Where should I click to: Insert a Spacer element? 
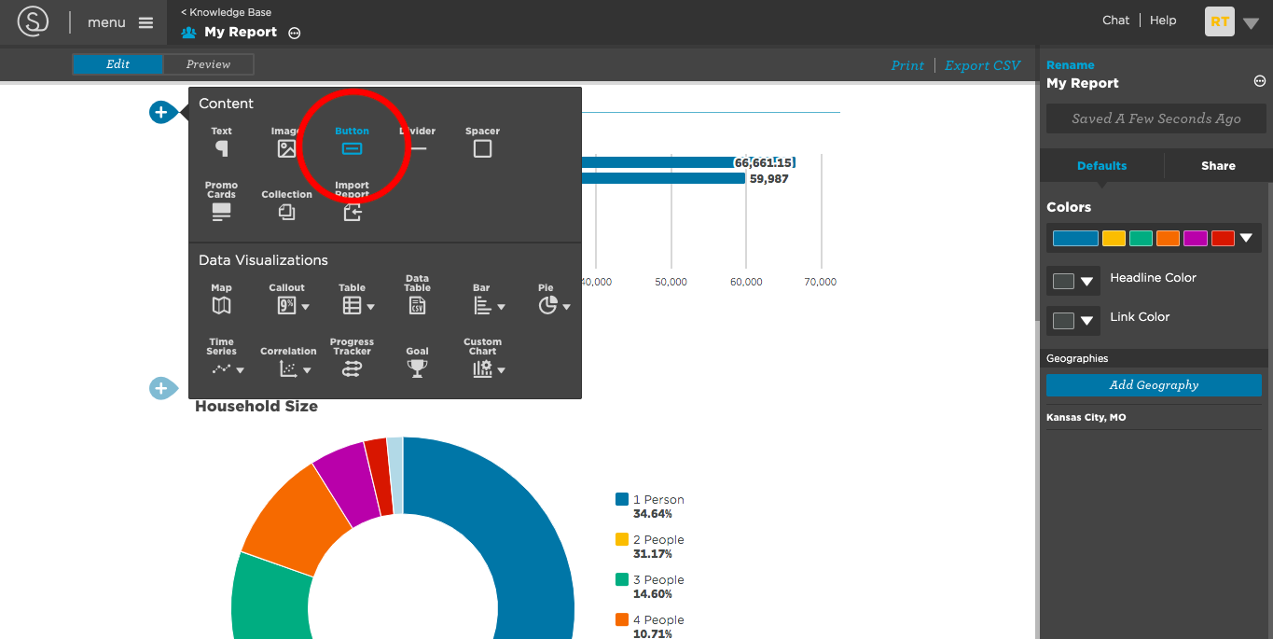tap(482, 142)
